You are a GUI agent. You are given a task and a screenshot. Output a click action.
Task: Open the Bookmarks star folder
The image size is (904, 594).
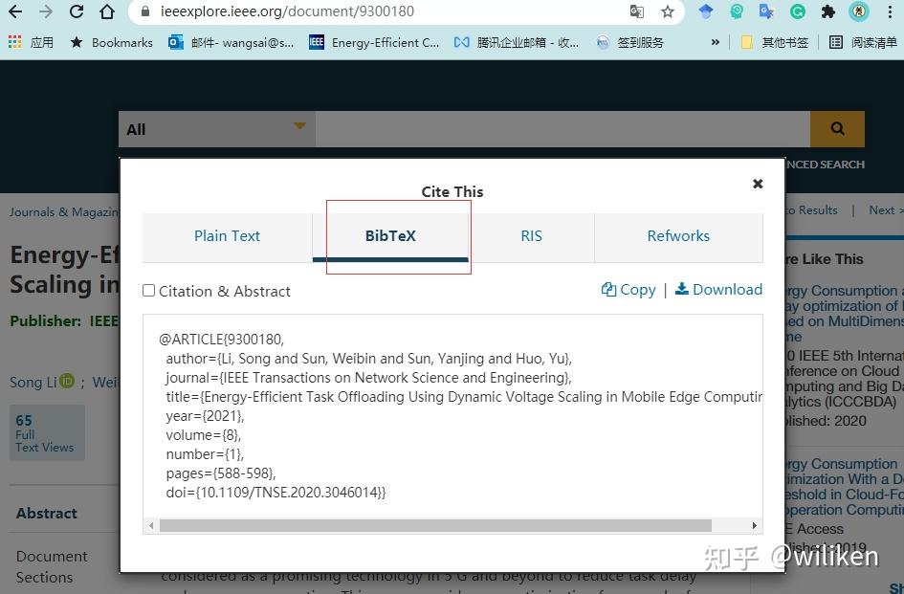tap(111, 42)
